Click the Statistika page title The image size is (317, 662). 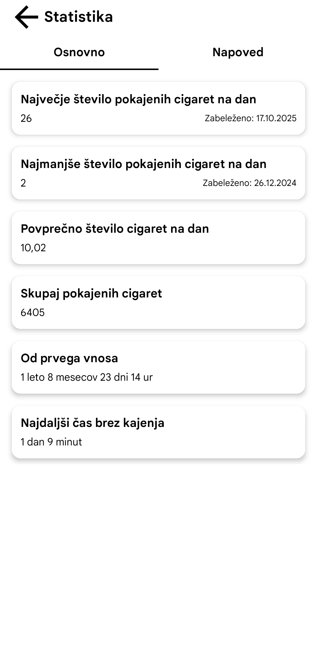click(78, 17)
